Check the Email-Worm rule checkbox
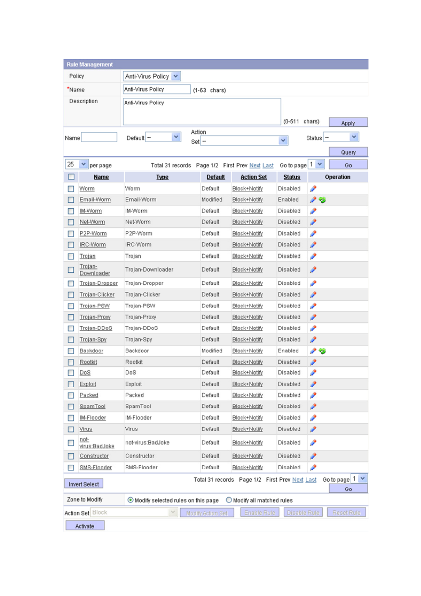The height and width of the screenshot is (596, 421). pos(71,200)
